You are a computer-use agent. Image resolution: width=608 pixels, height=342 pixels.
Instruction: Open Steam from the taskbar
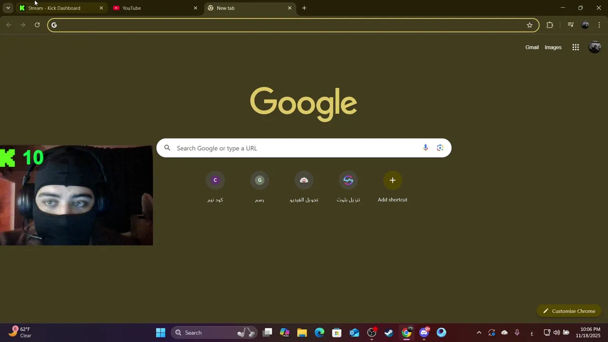click(389, 332)
